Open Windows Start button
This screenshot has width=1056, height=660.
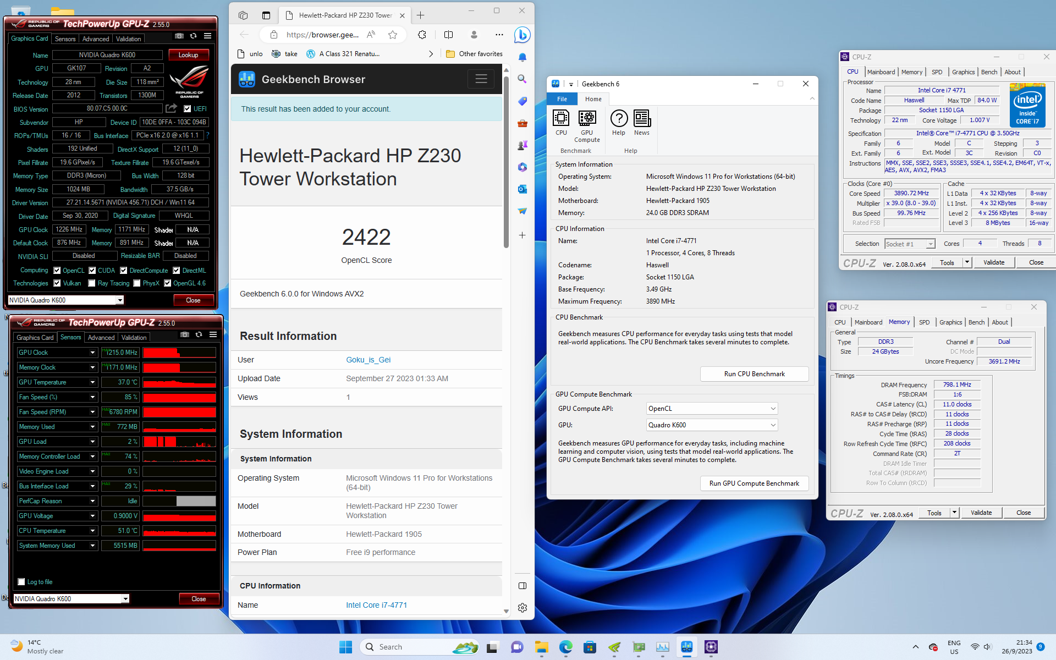345,647
